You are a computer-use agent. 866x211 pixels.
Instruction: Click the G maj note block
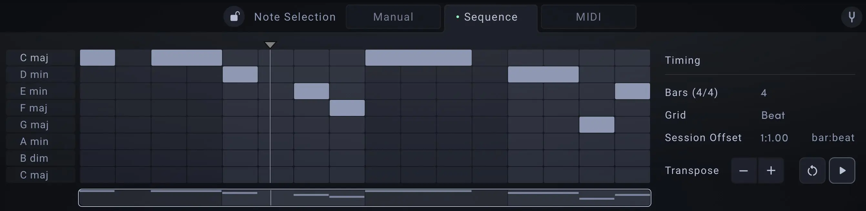[x=597, y=125]
